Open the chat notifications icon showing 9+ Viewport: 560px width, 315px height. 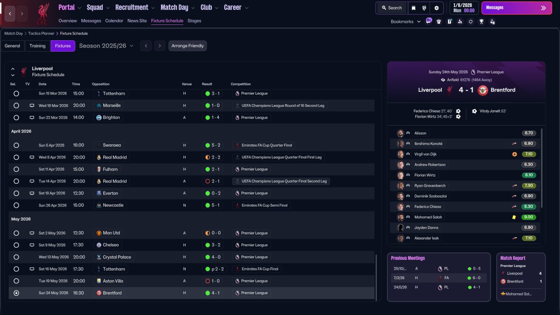click(x=429, y=21)
